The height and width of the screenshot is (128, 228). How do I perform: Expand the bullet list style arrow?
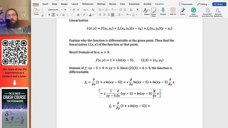click(103, 10)
